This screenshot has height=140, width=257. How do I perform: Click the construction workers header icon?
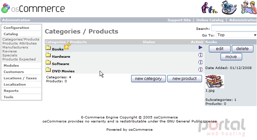tap(249, 7)
